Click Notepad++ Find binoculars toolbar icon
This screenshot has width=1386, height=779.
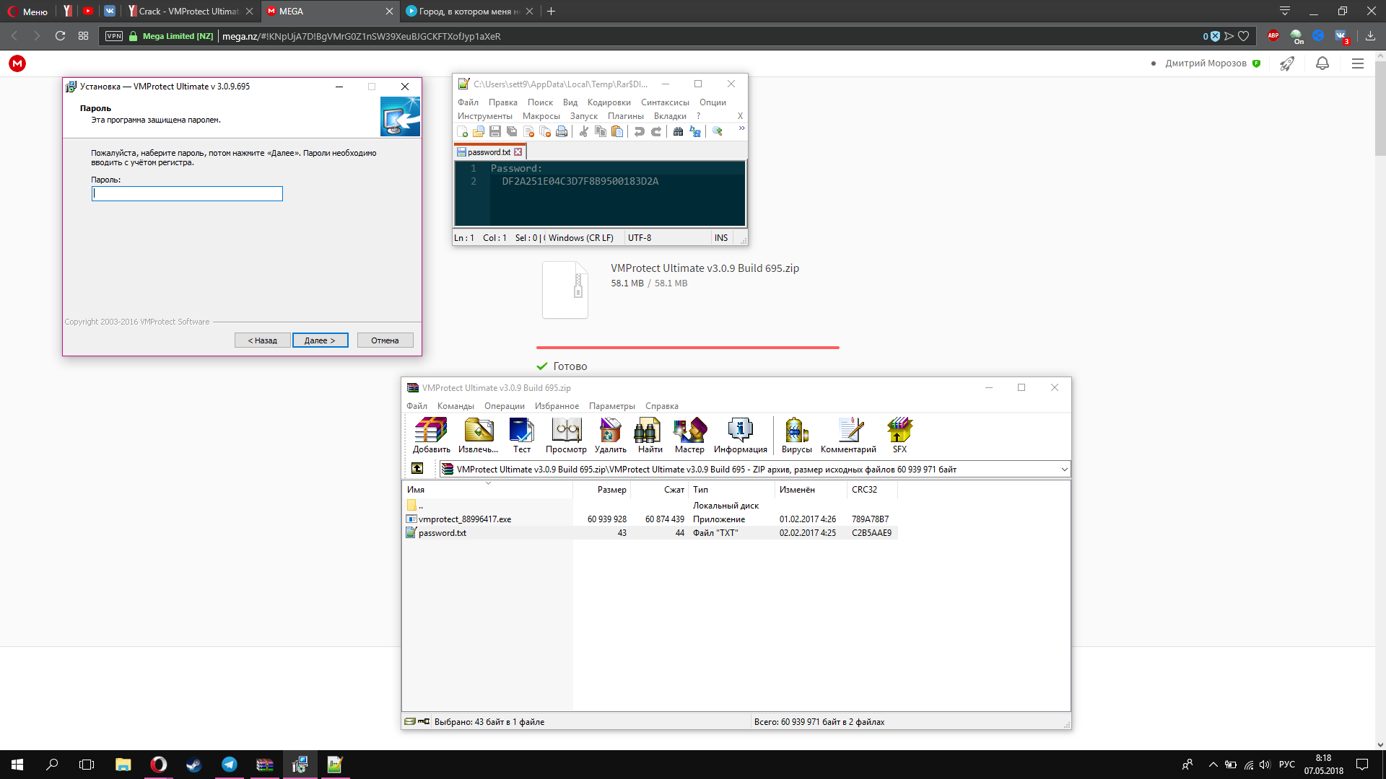pyautogui.click(x=678, y=131)
